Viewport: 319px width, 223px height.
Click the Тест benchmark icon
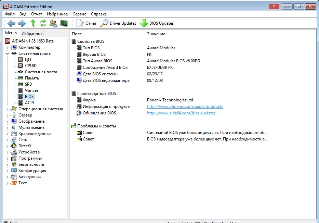[14, 183]
